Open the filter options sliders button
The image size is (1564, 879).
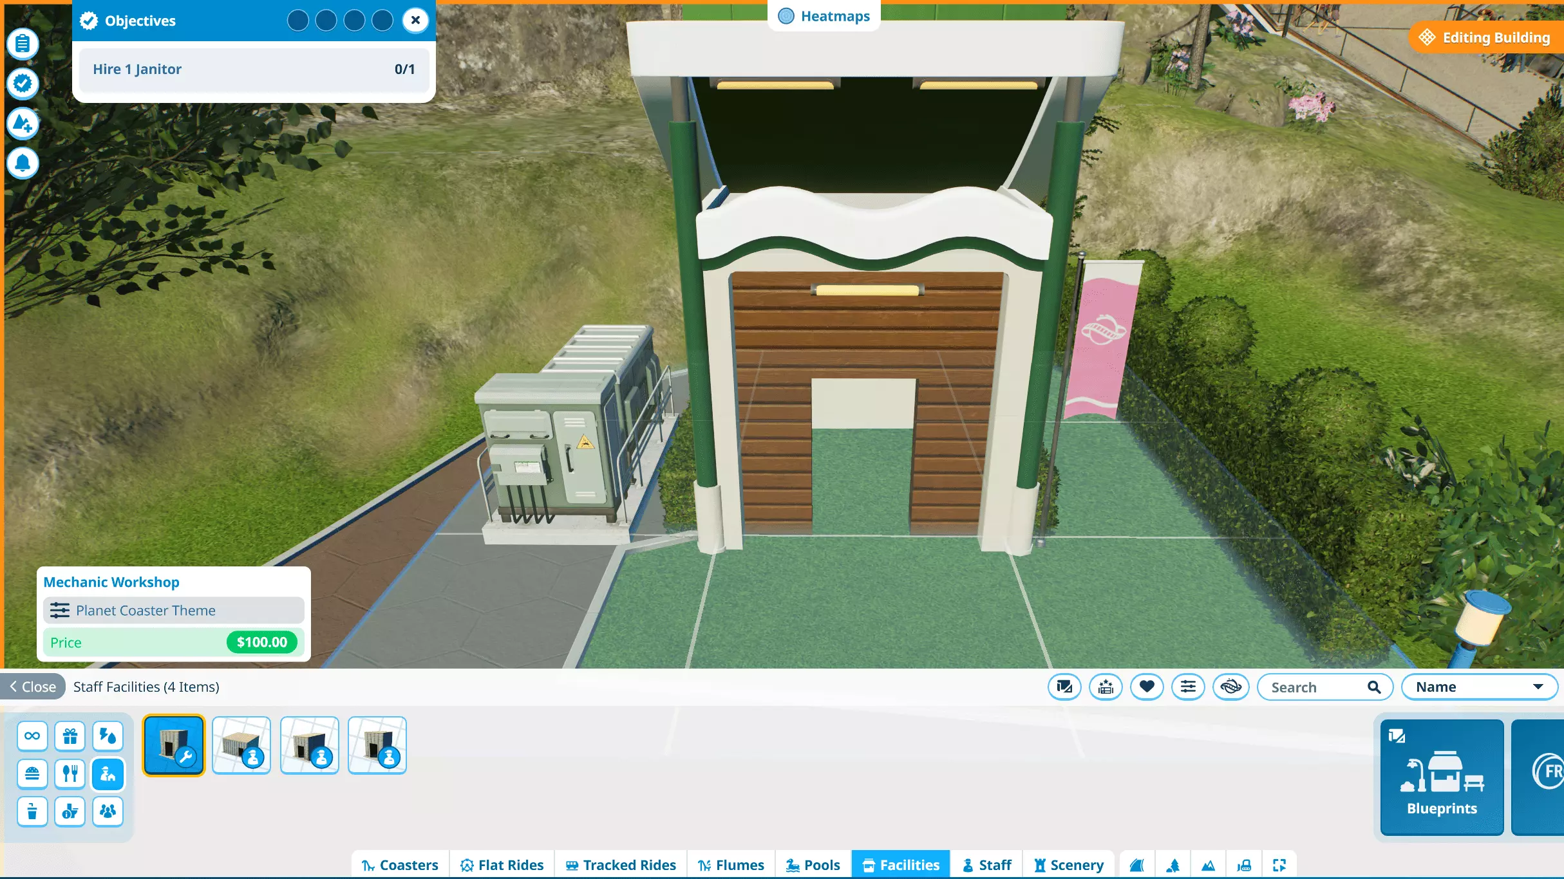pos(1188,687)
